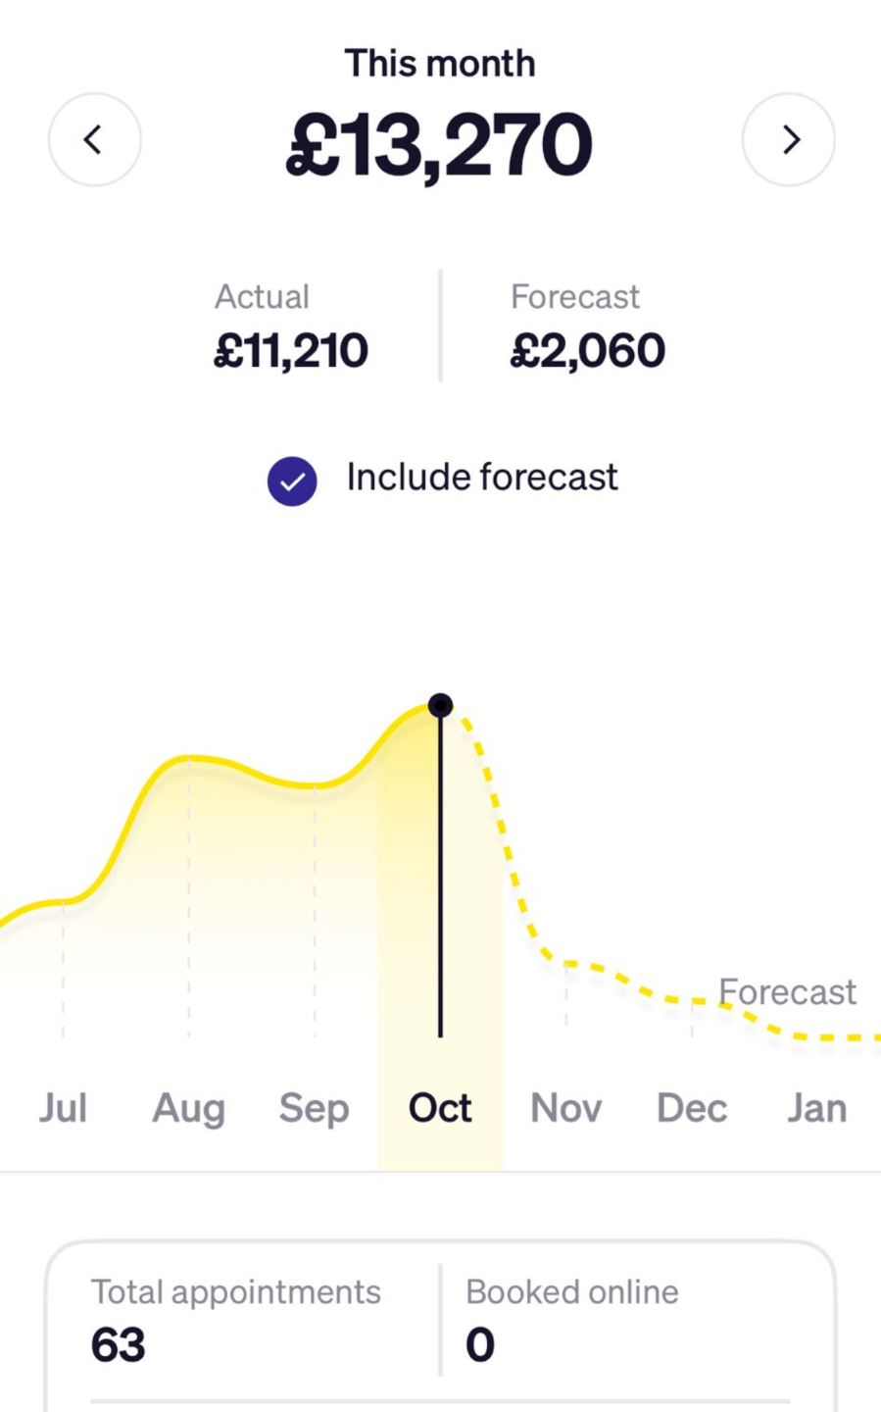Open the Total appointments 63 stat
The width and height of the screenshot is (881, 1412).
pyautogui.click(x=236, y=1319)
